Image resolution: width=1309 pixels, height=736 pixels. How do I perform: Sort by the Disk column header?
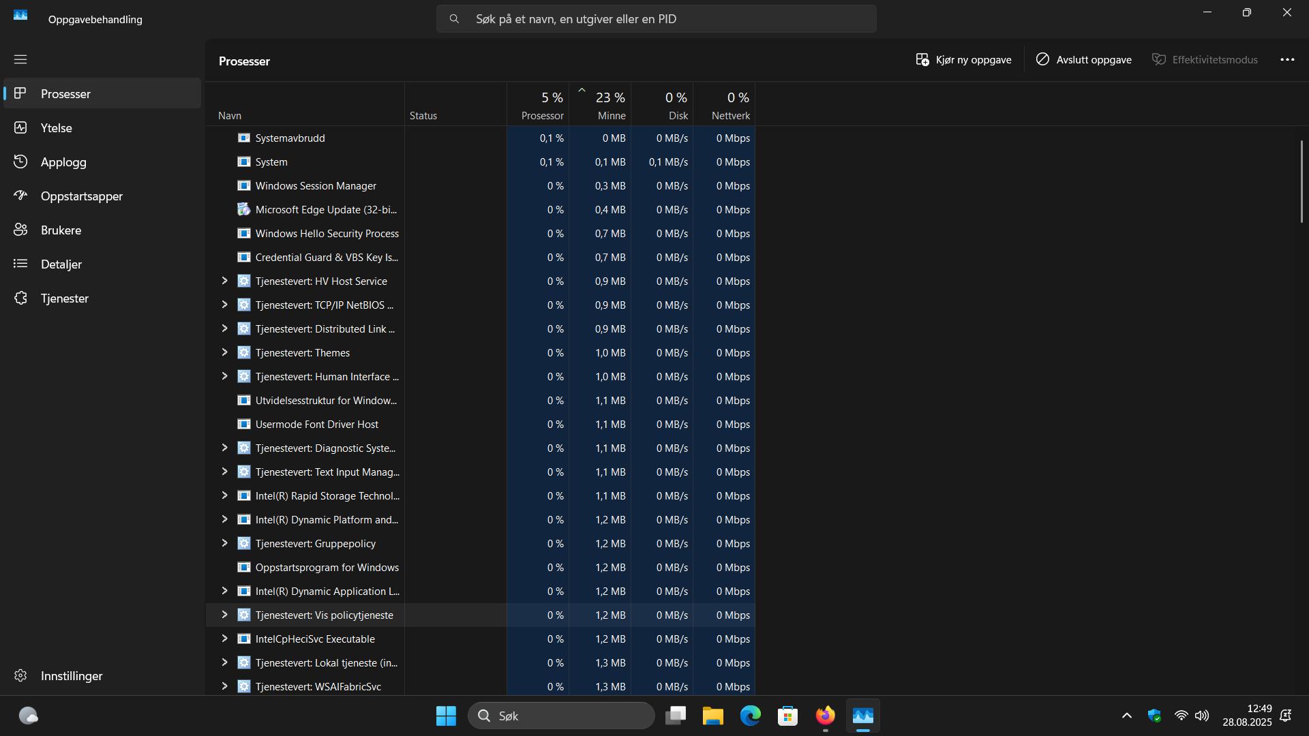[662, 104]
